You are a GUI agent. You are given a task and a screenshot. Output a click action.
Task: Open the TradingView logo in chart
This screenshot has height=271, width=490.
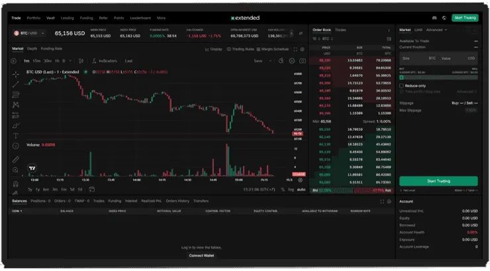32,168
